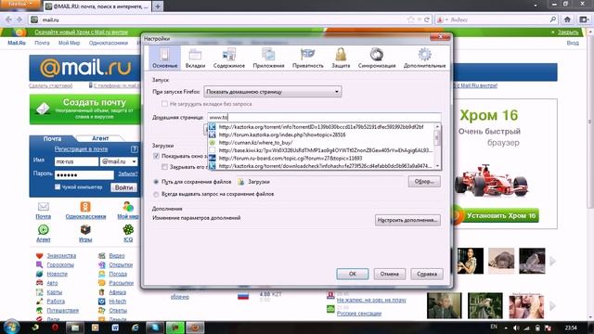Select base.kiwi.kz suggestion
This screenshot has width=594, height=334.
pos(321,150)
